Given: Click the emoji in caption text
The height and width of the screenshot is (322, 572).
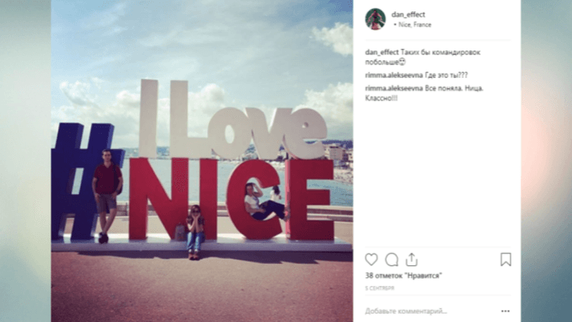Looking at the screenshot, I should coord(402,62).
